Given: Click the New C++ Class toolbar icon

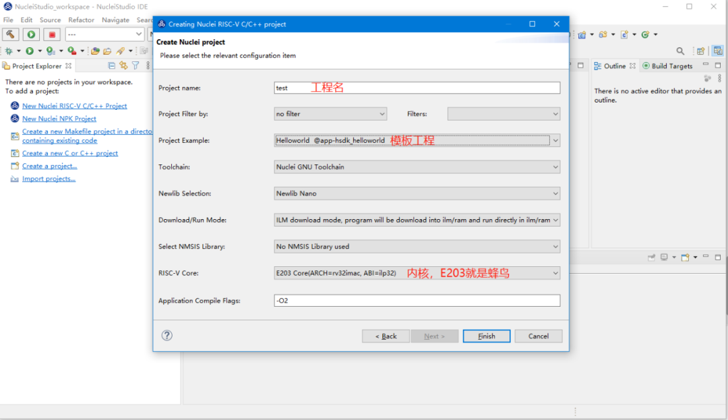Looking at the screenshot, I should [x=645, y=34].
